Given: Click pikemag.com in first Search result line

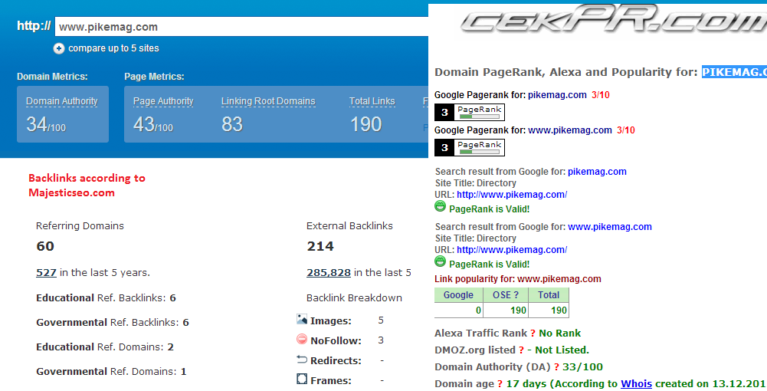Looking at the screenshot, I should [597, 172].
